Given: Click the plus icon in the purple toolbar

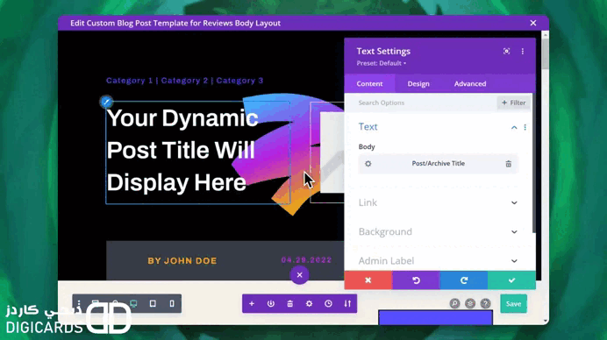Looking at the screenshot, I should [252, 304].
